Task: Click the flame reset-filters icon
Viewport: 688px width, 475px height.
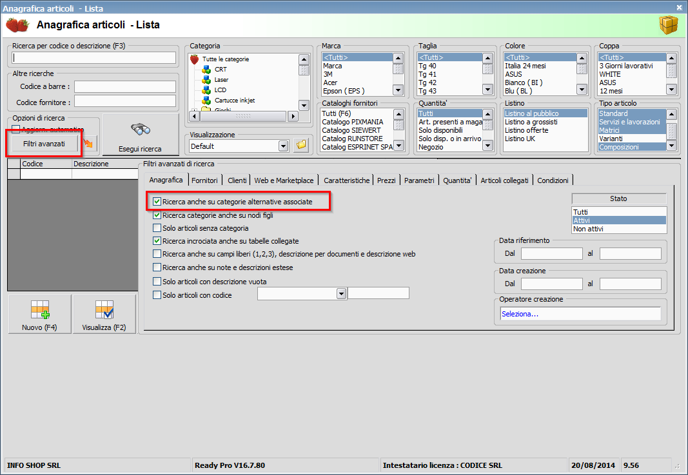Action: [88, 144]
